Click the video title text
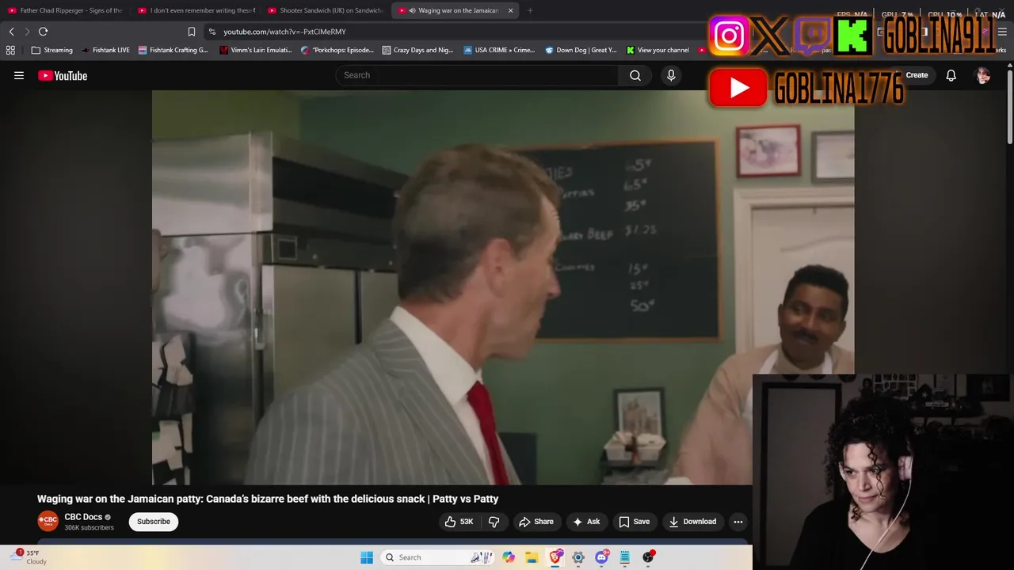The width and height of the screenshot is (1014, 570). point(268,499)
